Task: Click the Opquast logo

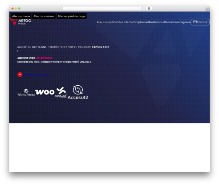Action: pyautogui.click(x=61, y=92)
